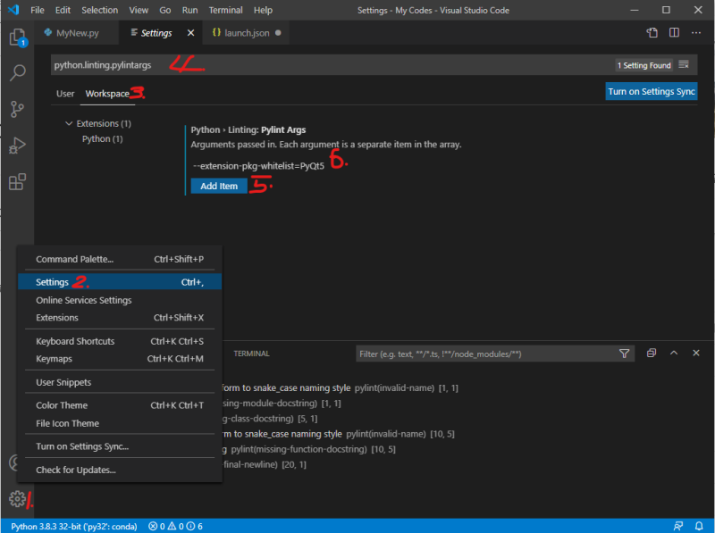Open the Search view in activity bar
The width and height of the screenshot is (715, 533).
[17, 72]
